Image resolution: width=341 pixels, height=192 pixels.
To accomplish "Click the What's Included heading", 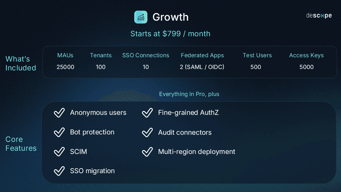I will 21,63.
